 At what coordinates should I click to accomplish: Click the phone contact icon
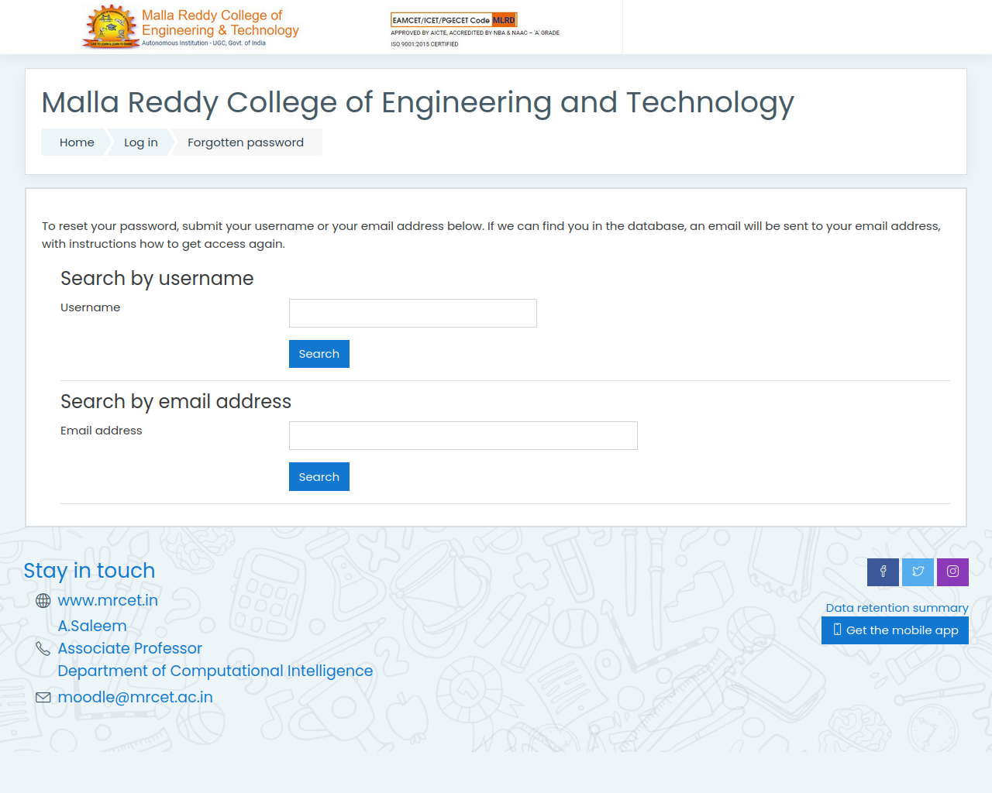43,648
